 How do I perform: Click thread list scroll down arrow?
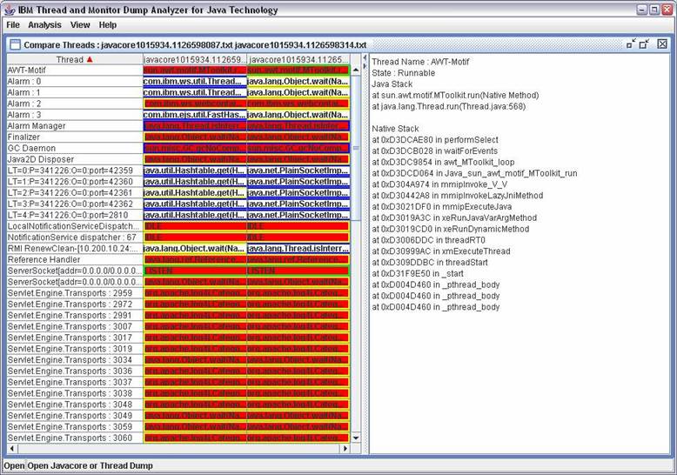click(356, 438)
